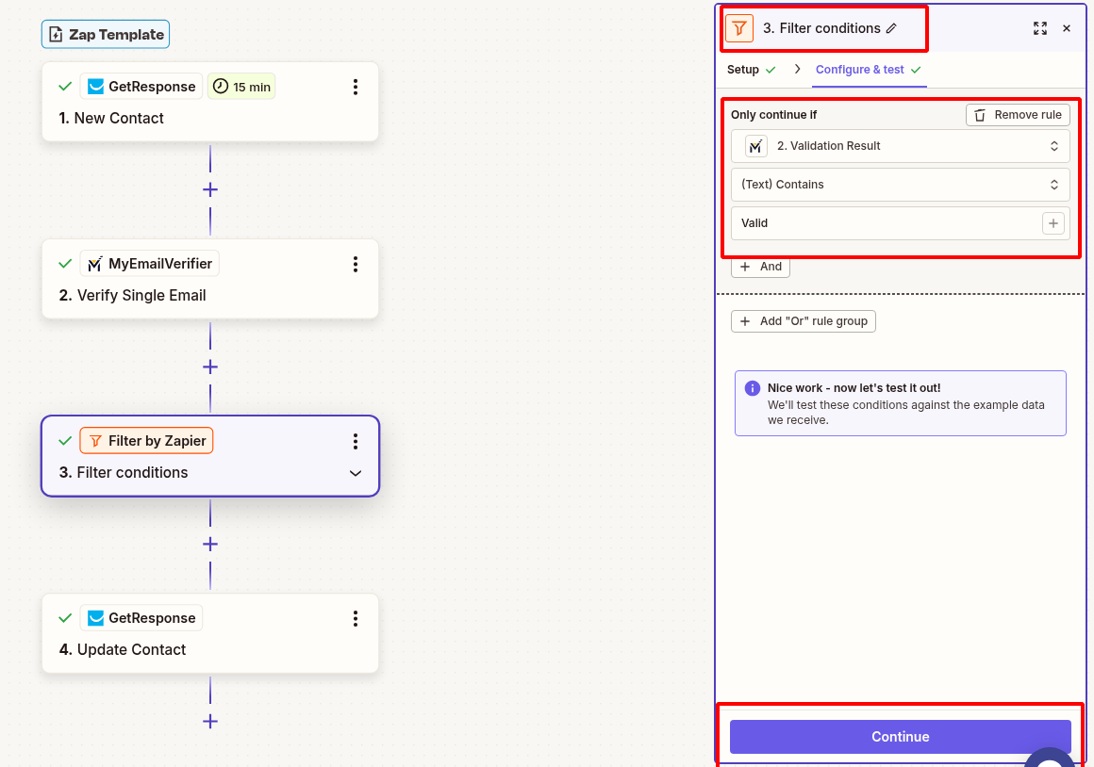1094x767 pixels.
Task: Add an "Or" rule group
Action: coord(804,321)
